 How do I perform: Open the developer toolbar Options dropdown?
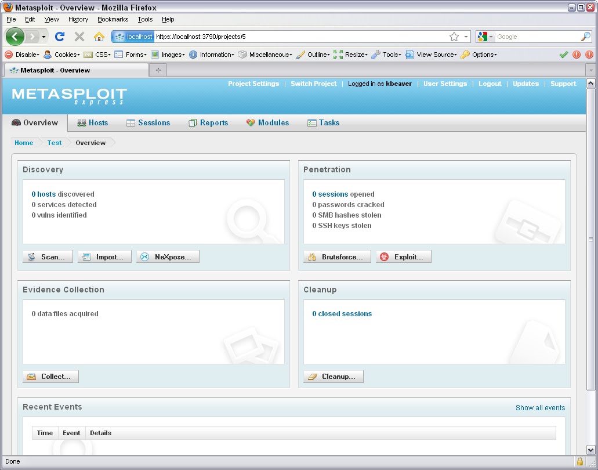click(x=479, y=55)
